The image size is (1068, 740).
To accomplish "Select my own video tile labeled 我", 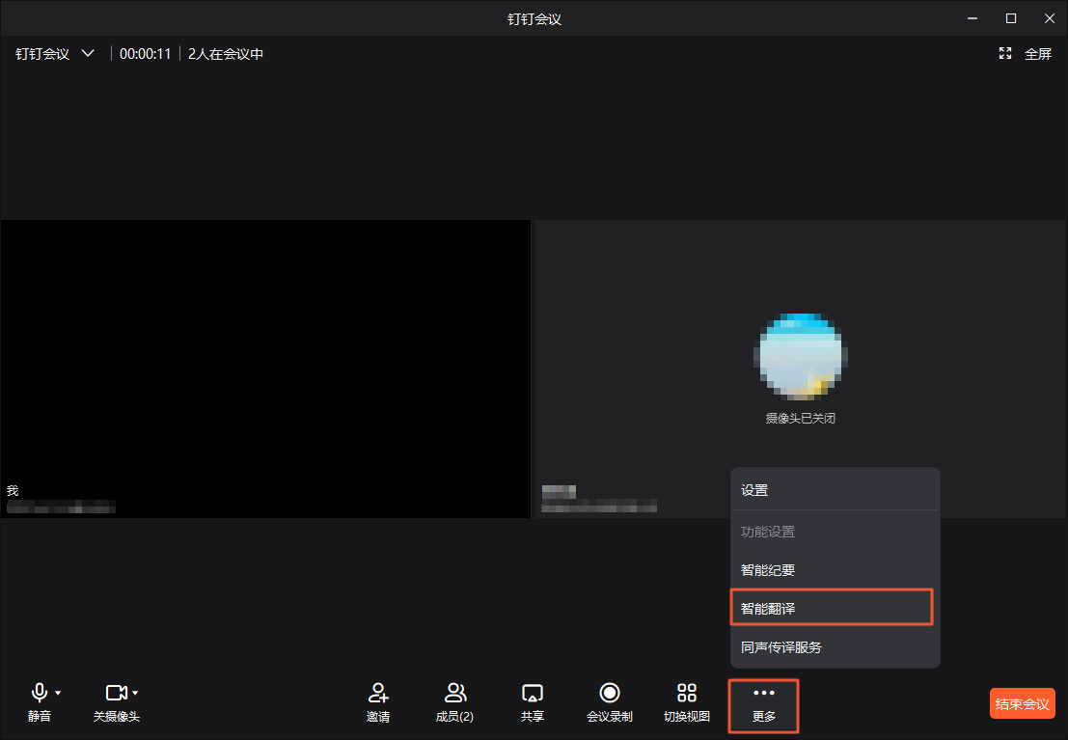I will click(265, 369).
